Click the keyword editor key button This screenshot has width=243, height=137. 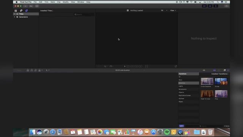31,6
